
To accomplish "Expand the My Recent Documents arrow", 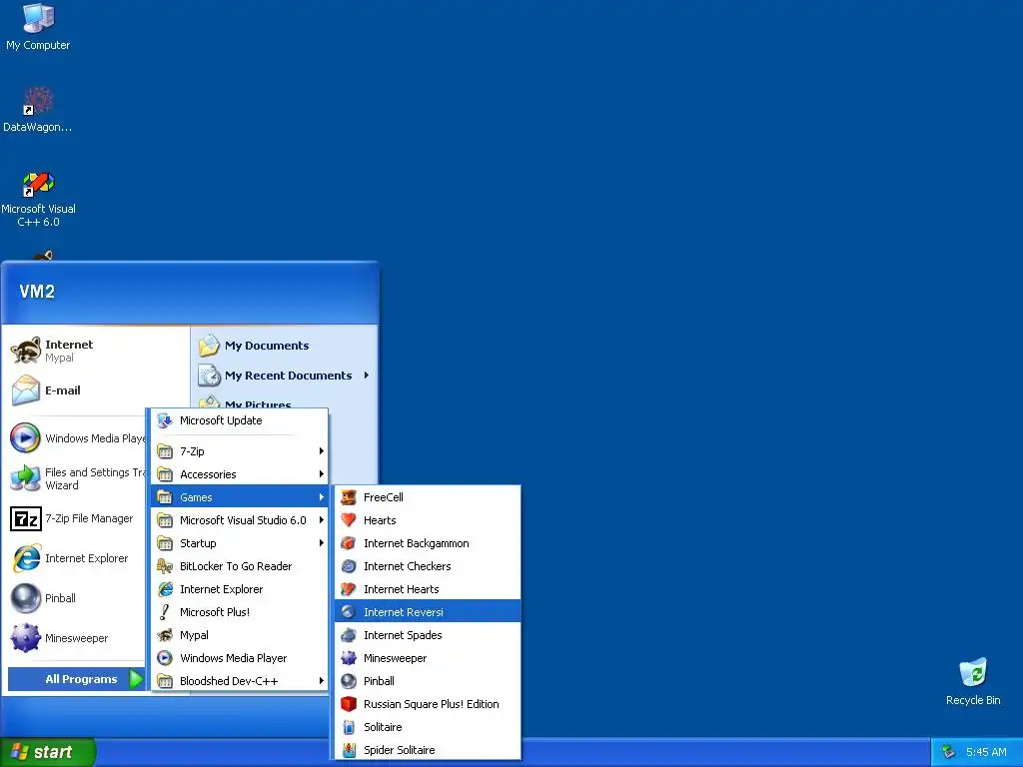I will click(367, 376).
